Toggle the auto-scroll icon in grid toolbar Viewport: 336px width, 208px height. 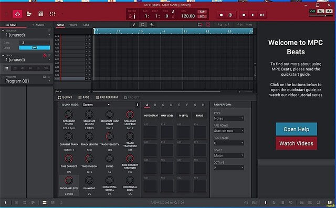200,25
